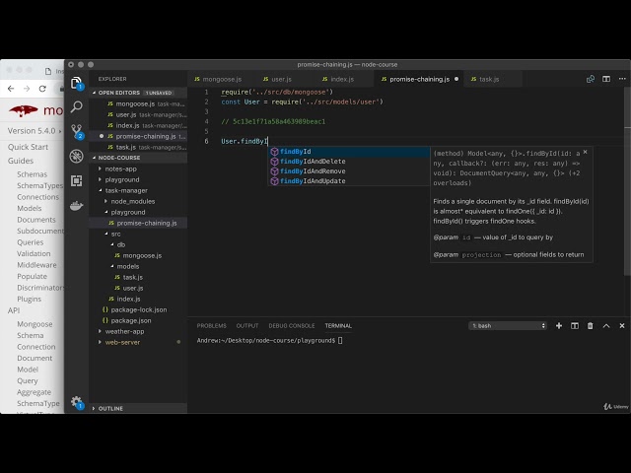This screenshot has height=473, width=631.
Task: Select mongoose.js in Open Editors list
Action: pyautogui.click(x=138, y=104)
